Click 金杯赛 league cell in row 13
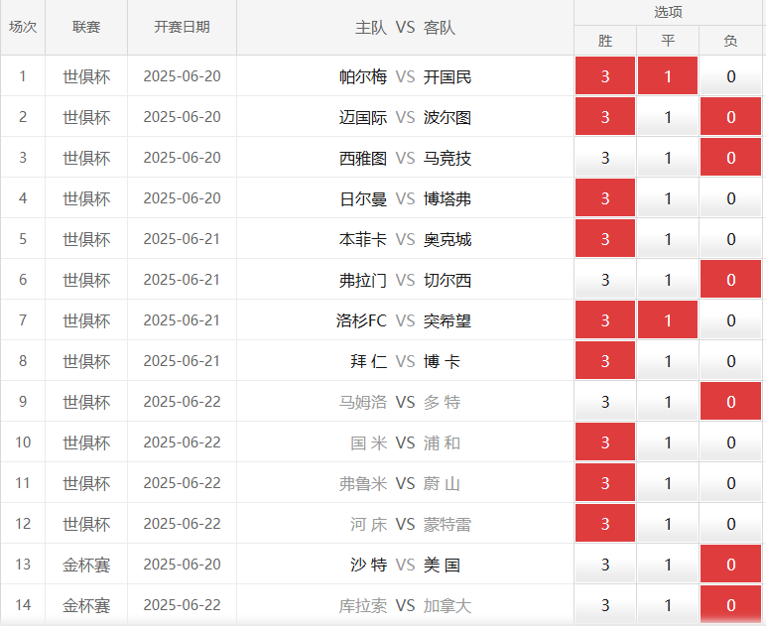This screenshot has width=766, height=630. click(x=86, y=565)
